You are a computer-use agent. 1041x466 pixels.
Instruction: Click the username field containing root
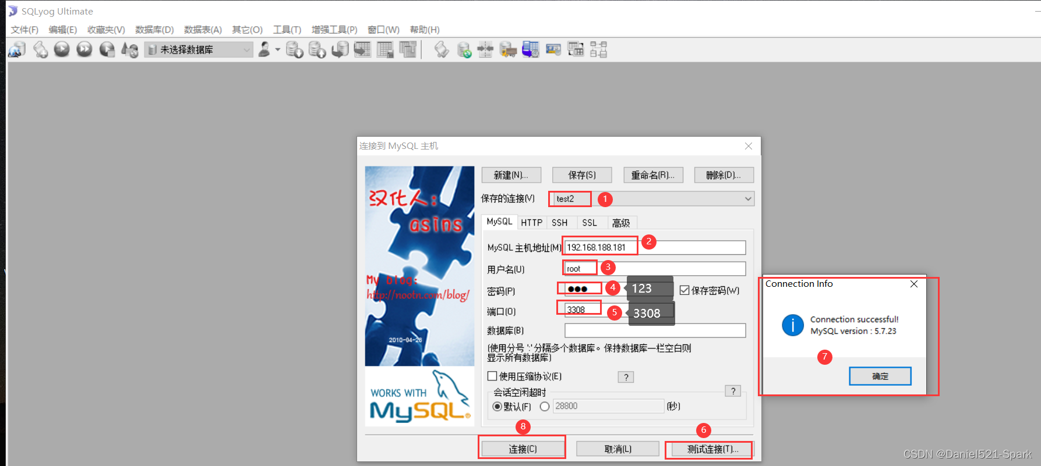[x=655, y=269]
